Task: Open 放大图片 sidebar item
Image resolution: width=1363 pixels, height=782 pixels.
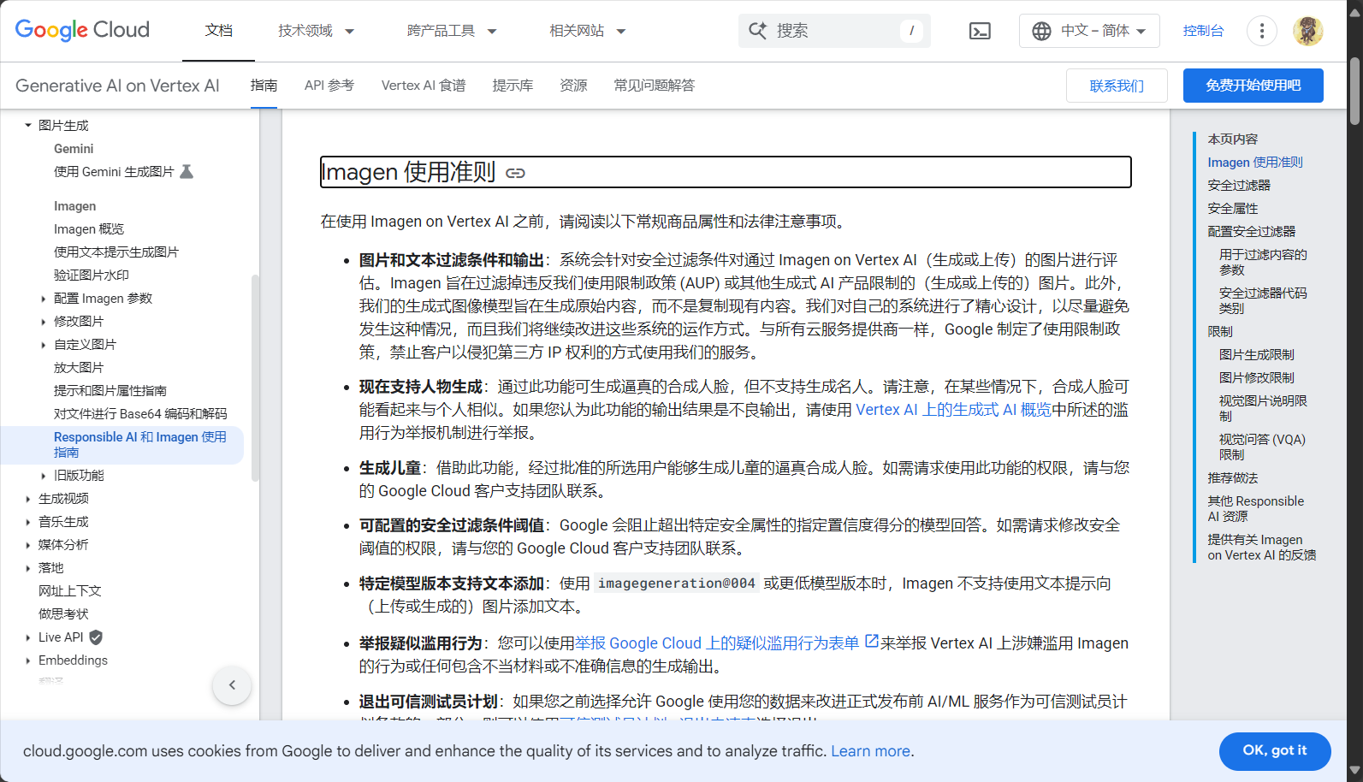Action: pos(79,368)
